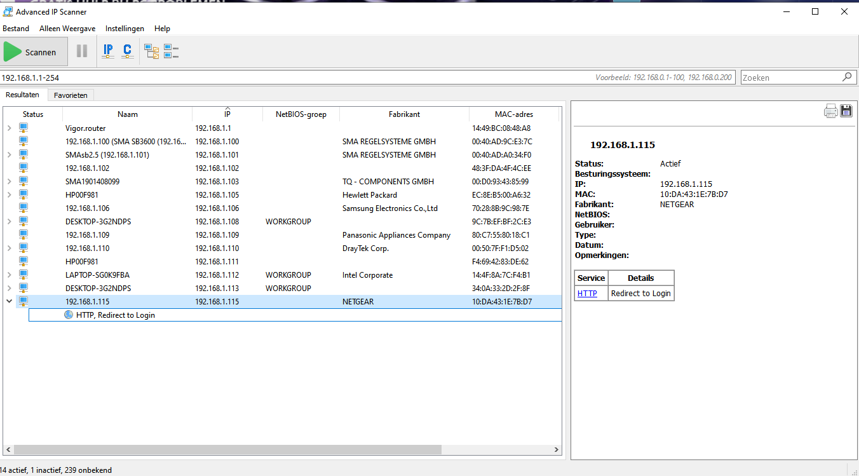859x476 pixels.
Task: Start scanning with the Scannen button
Action: tap(34, 52)
